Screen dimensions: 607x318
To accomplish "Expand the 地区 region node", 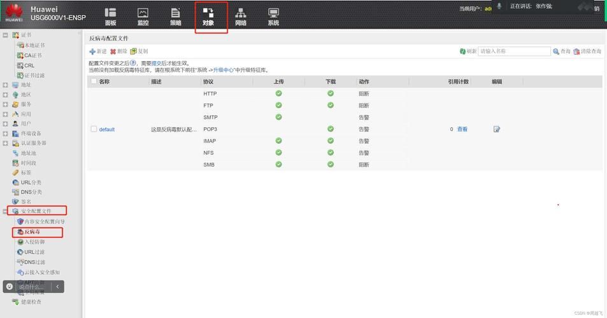I will [5, 94].
